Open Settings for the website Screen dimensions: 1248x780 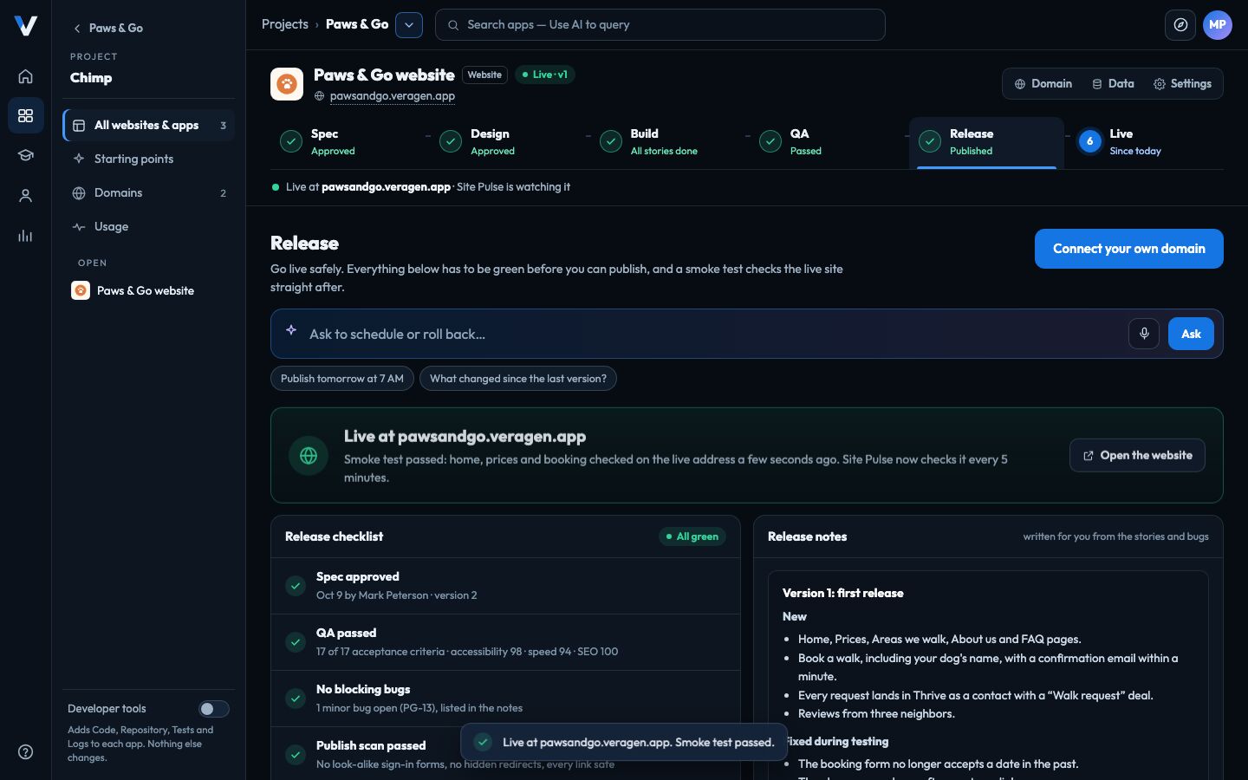[x=1182, y=84]
